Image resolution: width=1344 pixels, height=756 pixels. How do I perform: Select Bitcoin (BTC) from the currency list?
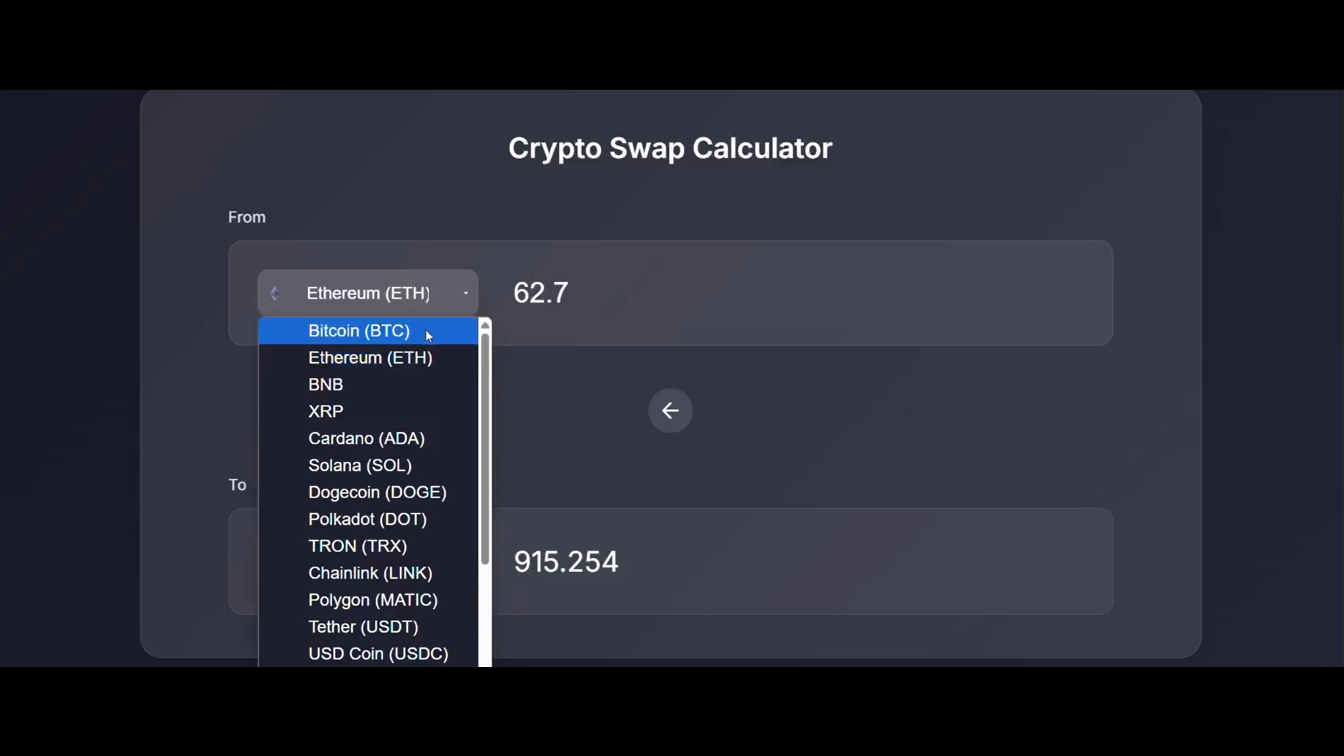359,331
